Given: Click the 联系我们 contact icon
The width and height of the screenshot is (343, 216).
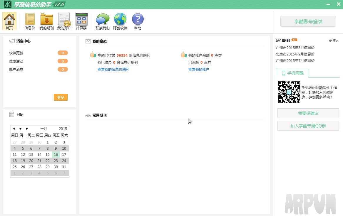Looking at the screenshot, I should pyautogui.click(x=102, y=21).
